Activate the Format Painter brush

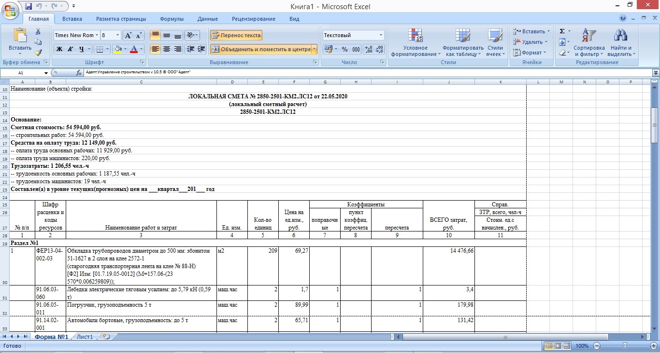[38, 53]
